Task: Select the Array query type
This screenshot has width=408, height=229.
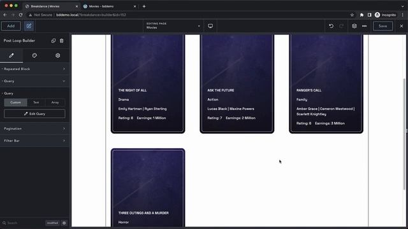Action: (x=55, y=102)
